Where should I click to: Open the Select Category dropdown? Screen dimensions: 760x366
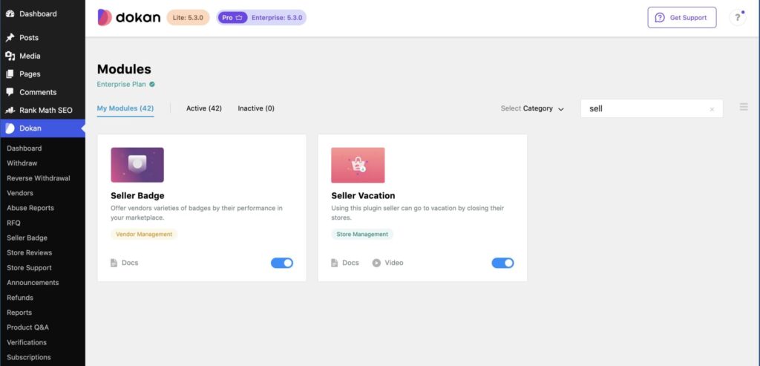click(532, 108)
